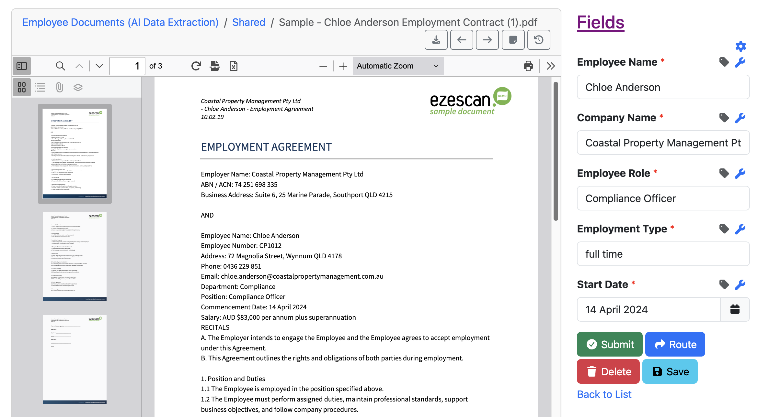Click the green Submit button
Image resolution: width=769 pixels, height=417 pixels.
(610, 344)
